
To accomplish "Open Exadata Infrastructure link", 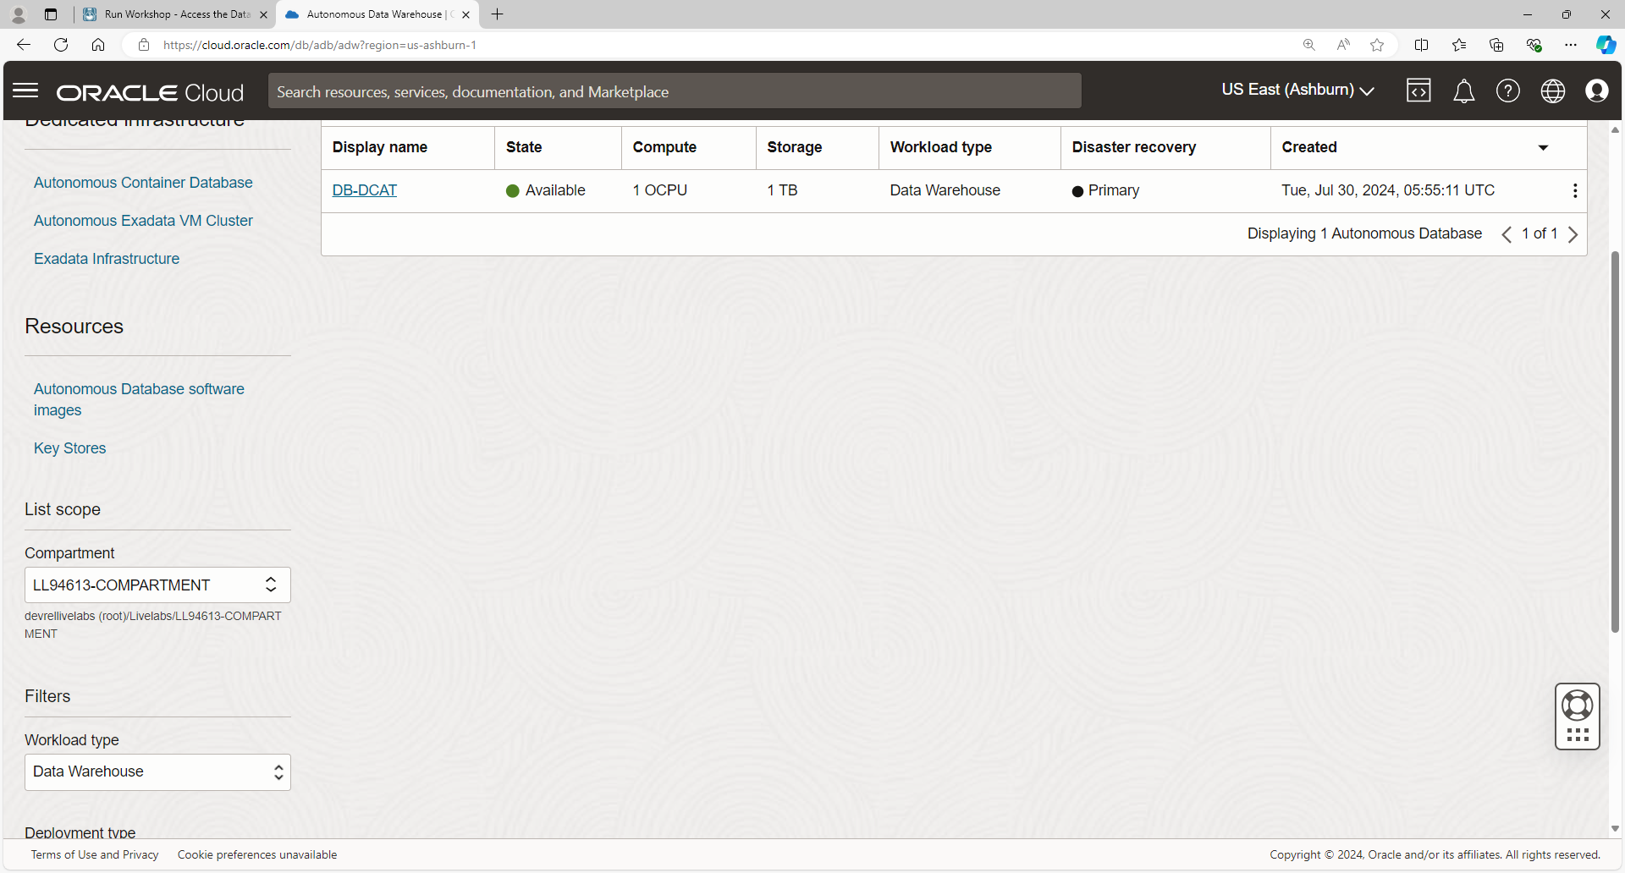I will pyautogui.click(x=107, y=259).
